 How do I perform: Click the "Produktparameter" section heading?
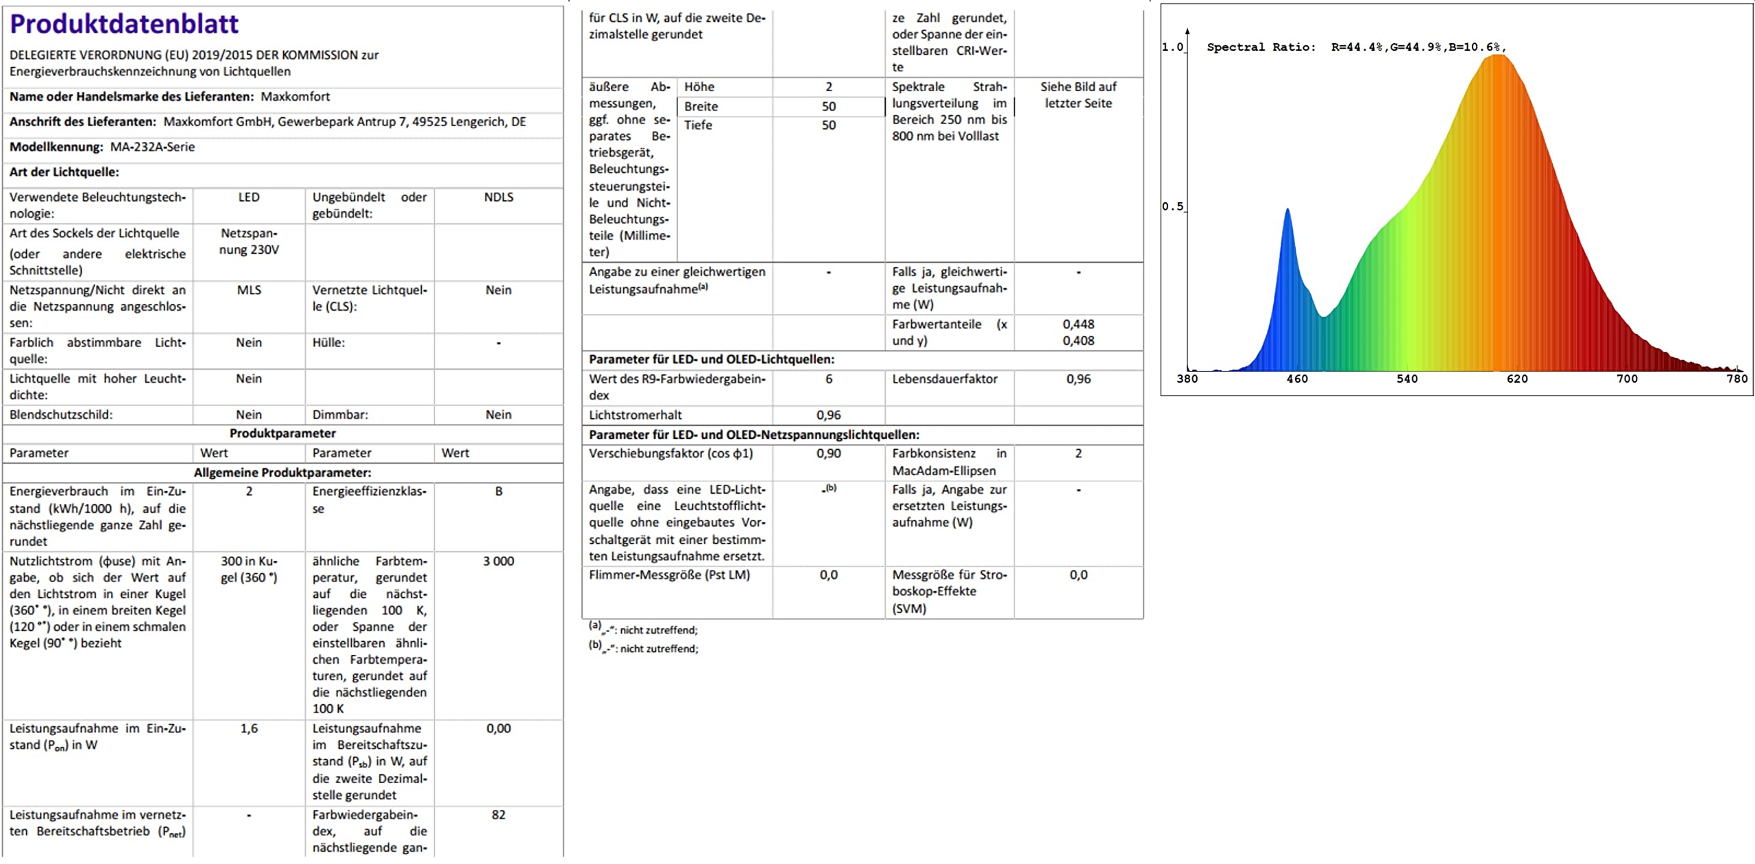tap(282, 433)
